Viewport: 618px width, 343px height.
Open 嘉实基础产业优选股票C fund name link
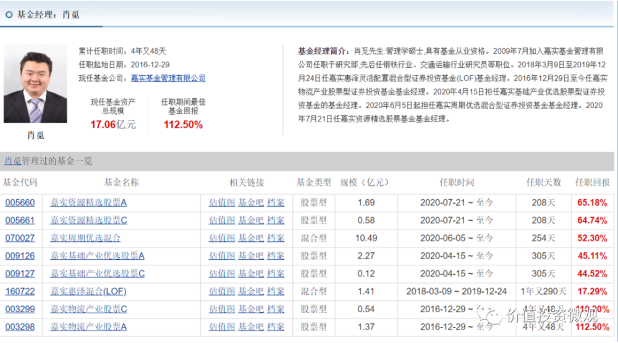pos(98,273)
